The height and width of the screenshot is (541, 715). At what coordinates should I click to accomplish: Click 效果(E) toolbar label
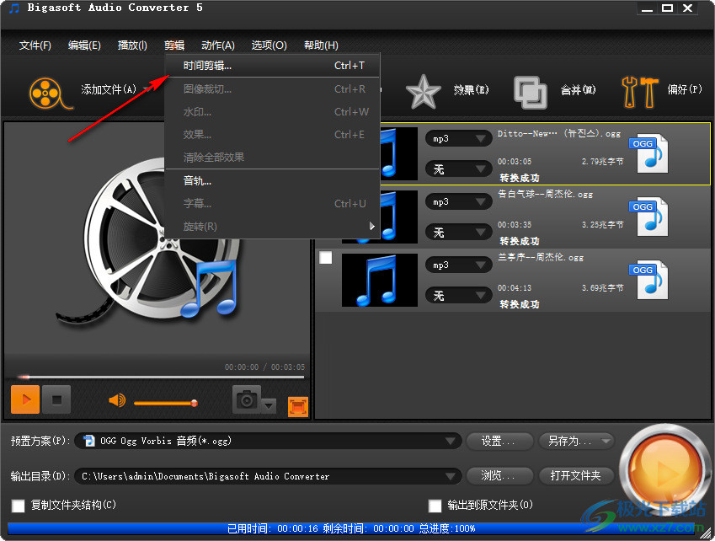tap(471, 90)
